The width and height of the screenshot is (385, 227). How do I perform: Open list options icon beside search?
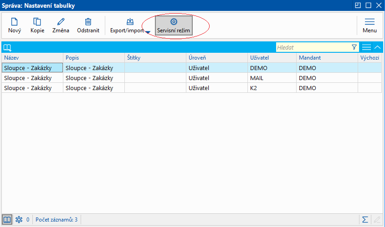click(x=366, y=47)
